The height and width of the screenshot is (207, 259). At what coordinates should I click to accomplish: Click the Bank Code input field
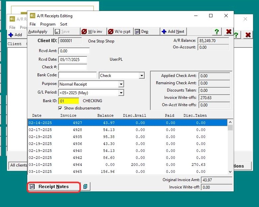[x=77, y=75]
